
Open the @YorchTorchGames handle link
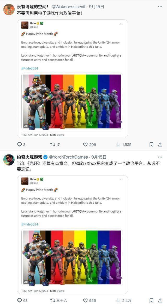68,157
